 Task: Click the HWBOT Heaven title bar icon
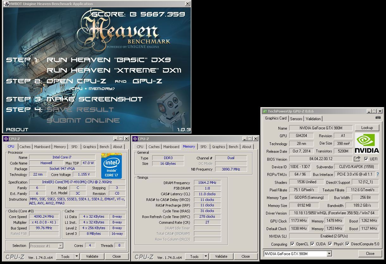pos(5,4)
